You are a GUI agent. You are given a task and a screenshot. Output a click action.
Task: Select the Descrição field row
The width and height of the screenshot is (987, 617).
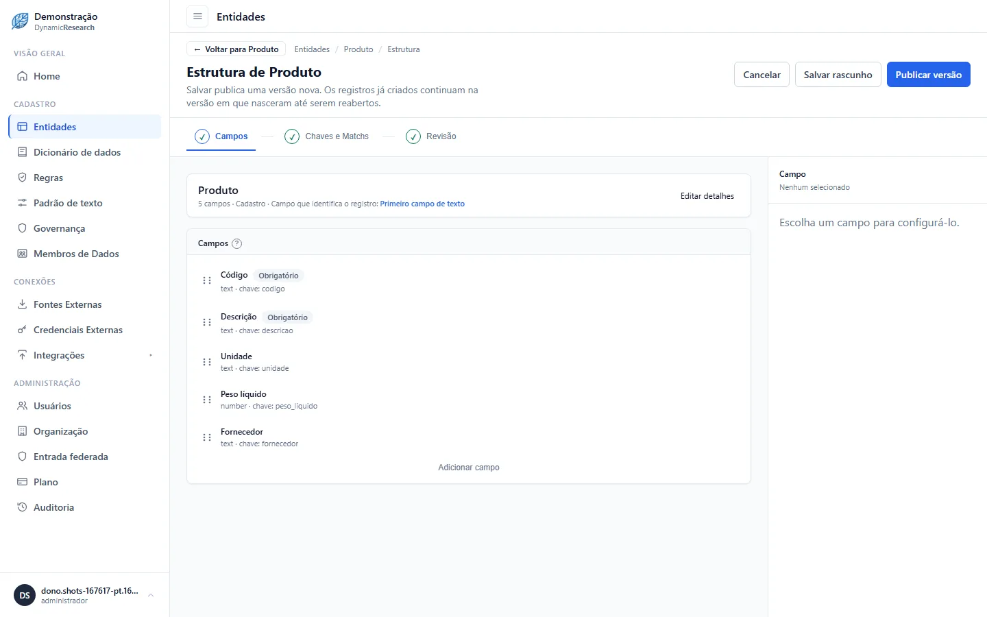tap(469, 323)
